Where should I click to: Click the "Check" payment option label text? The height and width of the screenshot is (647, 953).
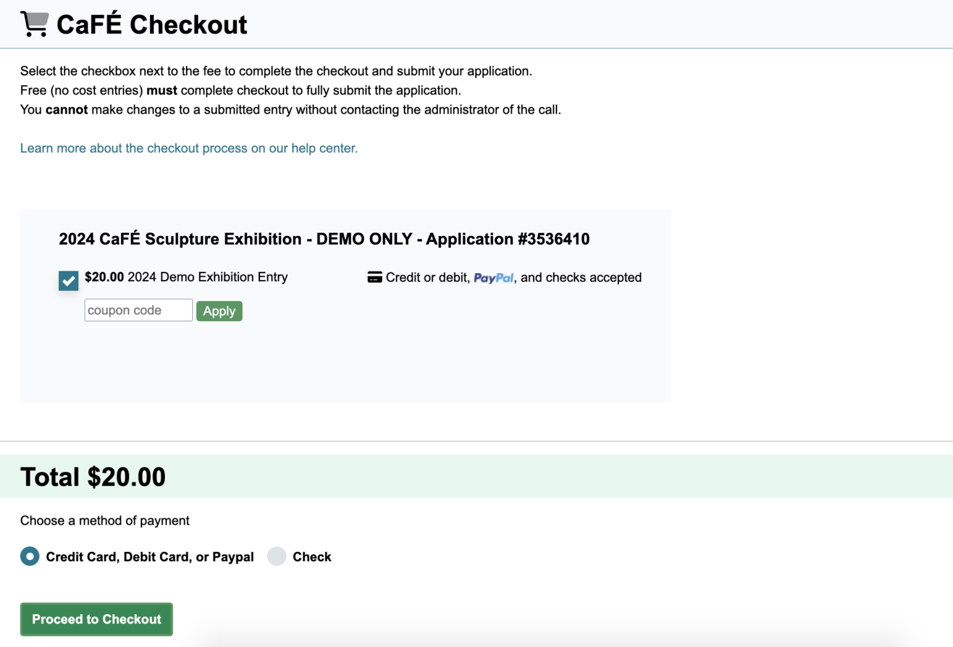tap(311, 557)
